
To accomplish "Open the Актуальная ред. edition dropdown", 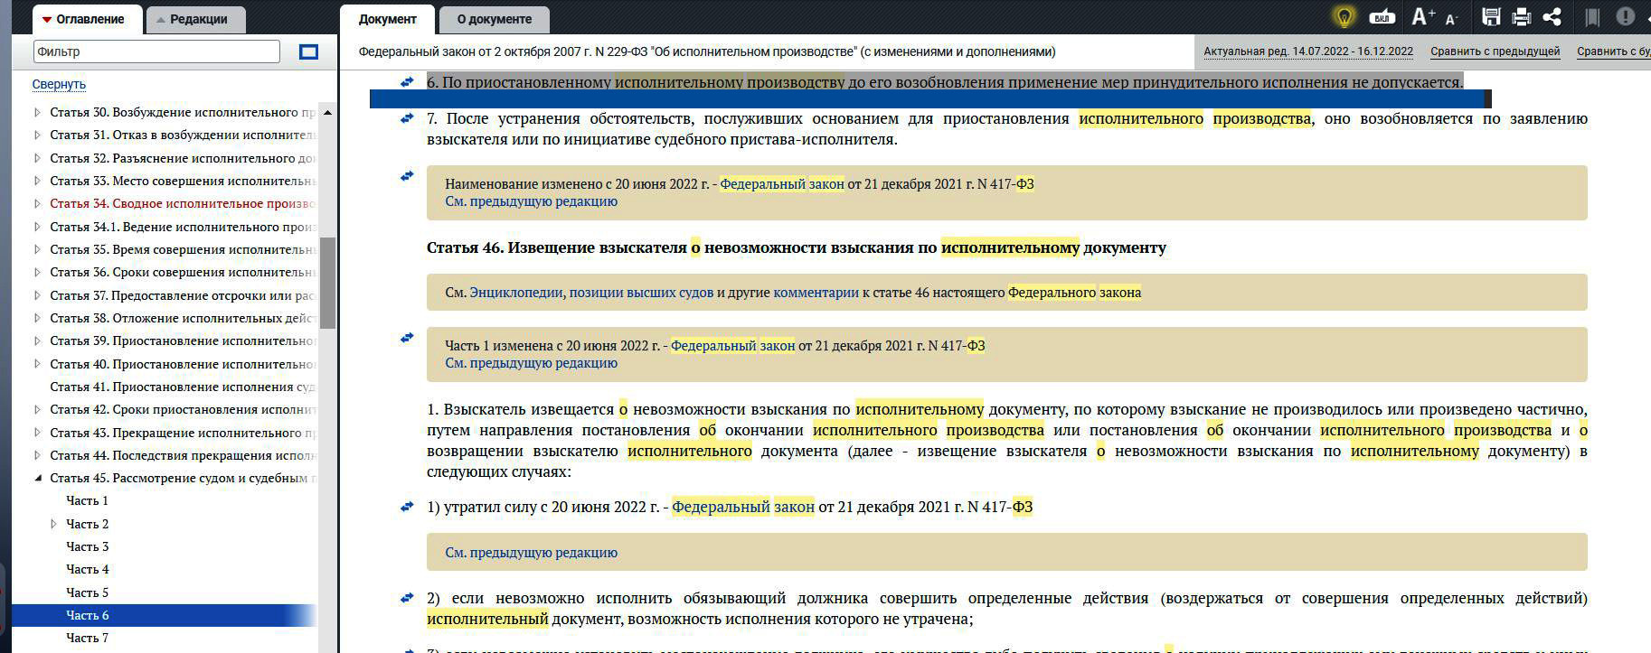I will (1307, 51).
